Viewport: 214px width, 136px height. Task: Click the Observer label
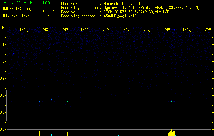point(69,4)
